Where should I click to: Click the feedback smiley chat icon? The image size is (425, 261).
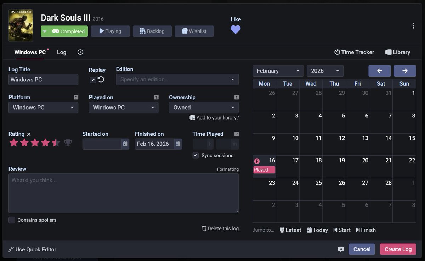pyautogui.click(x=341, y=249)
